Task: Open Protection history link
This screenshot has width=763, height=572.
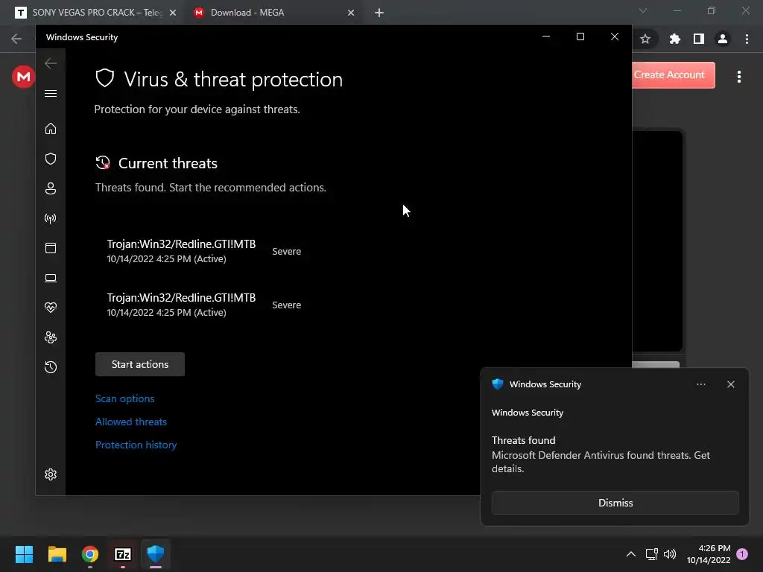Action: [136, 445]
